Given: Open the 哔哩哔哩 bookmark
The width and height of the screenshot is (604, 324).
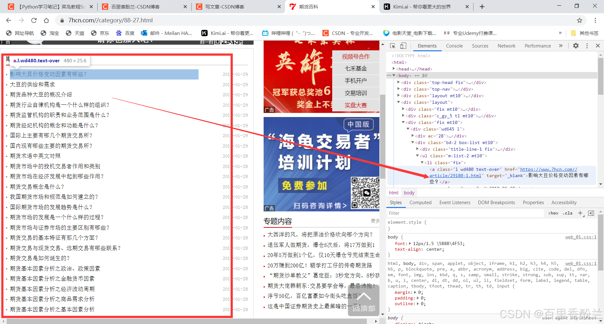Looking at the screenshot, I should pos(288,33).
